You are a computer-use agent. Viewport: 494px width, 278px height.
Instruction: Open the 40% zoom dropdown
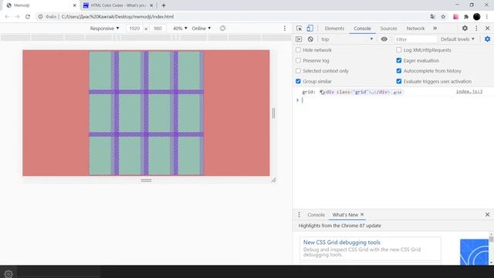[180, 29]
